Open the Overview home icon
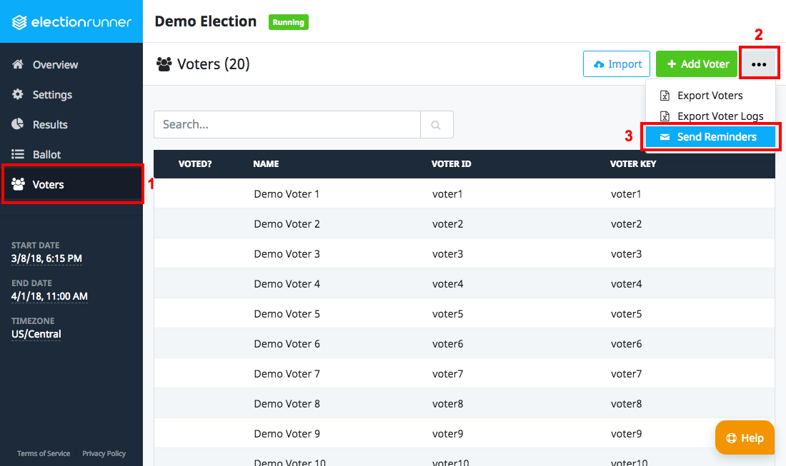This screenshot has height=466, width=786. click(18, 64)
